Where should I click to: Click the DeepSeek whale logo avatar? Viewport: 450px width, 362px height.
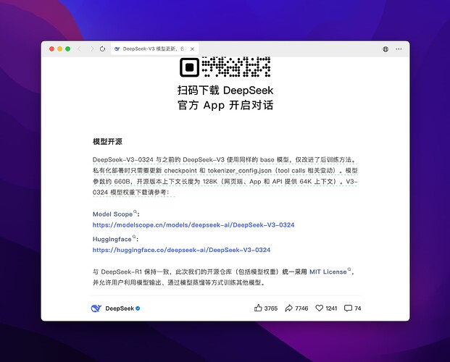point(96,308)
